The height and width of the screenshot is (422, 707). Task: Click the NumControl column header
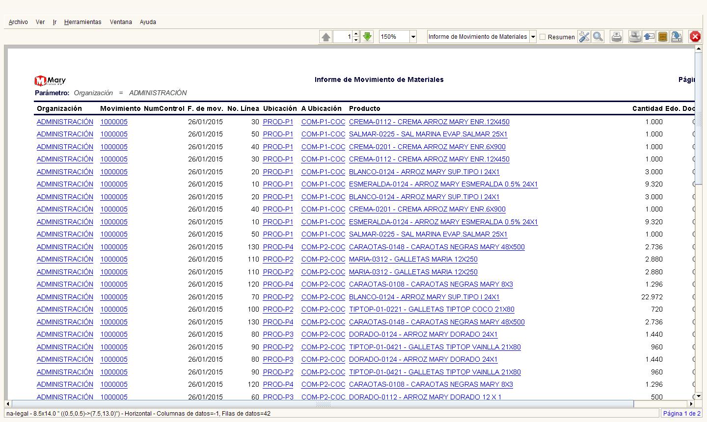[164, 108]
